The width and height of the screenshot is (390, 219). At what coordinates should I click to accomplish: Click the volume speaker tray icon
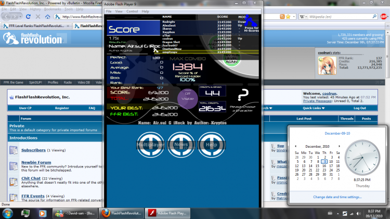tap(358, 213)
